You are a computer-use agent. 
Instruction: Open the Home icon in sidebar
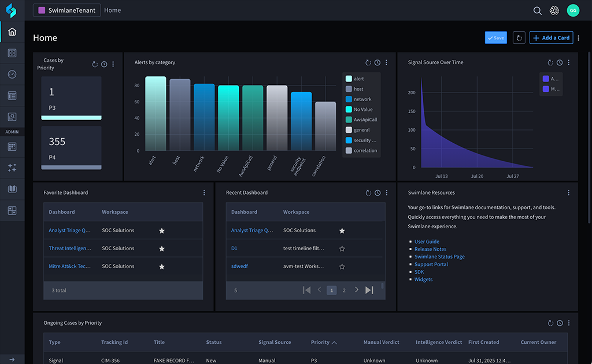tap(12, 32)
